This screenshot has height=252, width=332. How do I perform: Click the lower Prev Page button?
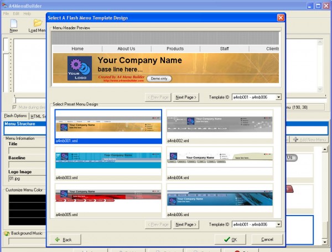pos(158,224)
